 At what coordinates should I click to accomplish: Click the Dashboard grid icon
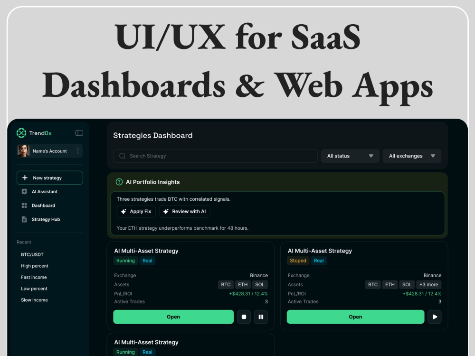24,206
